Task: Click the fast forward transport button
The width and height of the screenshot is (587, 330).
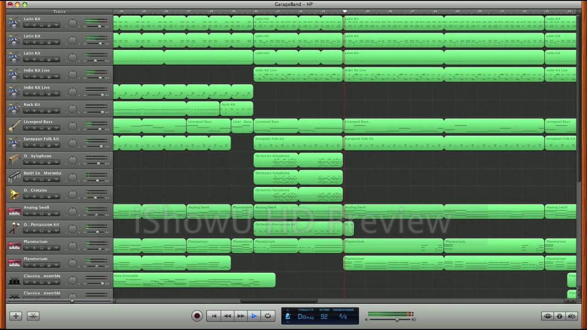Action: pos(240,316)
